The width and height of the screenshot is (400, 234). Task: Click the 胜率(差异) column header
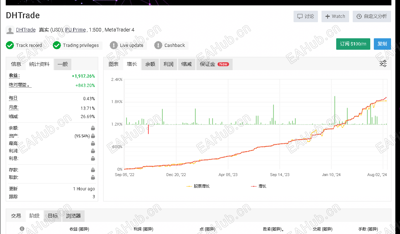pyautogui.click(x=273, y=229)
